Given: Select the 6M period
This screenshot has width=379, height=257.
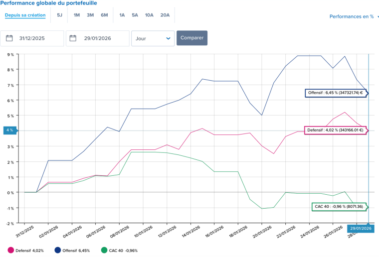Looking at the screenshot, I should pyautogui.click(x=104, y=15).
